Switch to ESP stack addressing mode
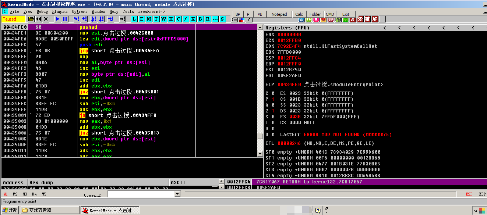Screen dimensions: 487x215 [469, 194]
